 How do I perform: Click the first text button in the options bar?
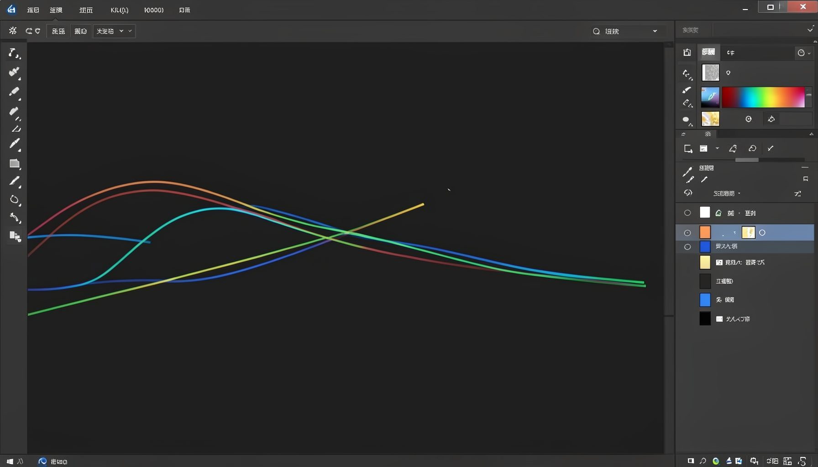tap(58, 31)
